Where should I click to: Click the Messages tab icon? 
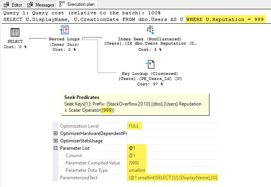click(30, 5)
